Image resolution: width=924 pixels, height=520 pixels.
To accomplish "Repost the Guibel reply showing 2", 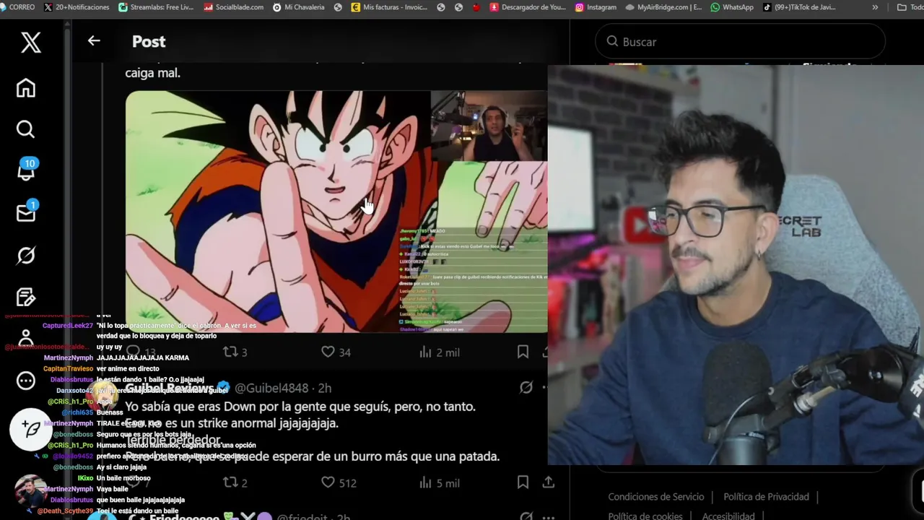I will click(x=235, y=482).
